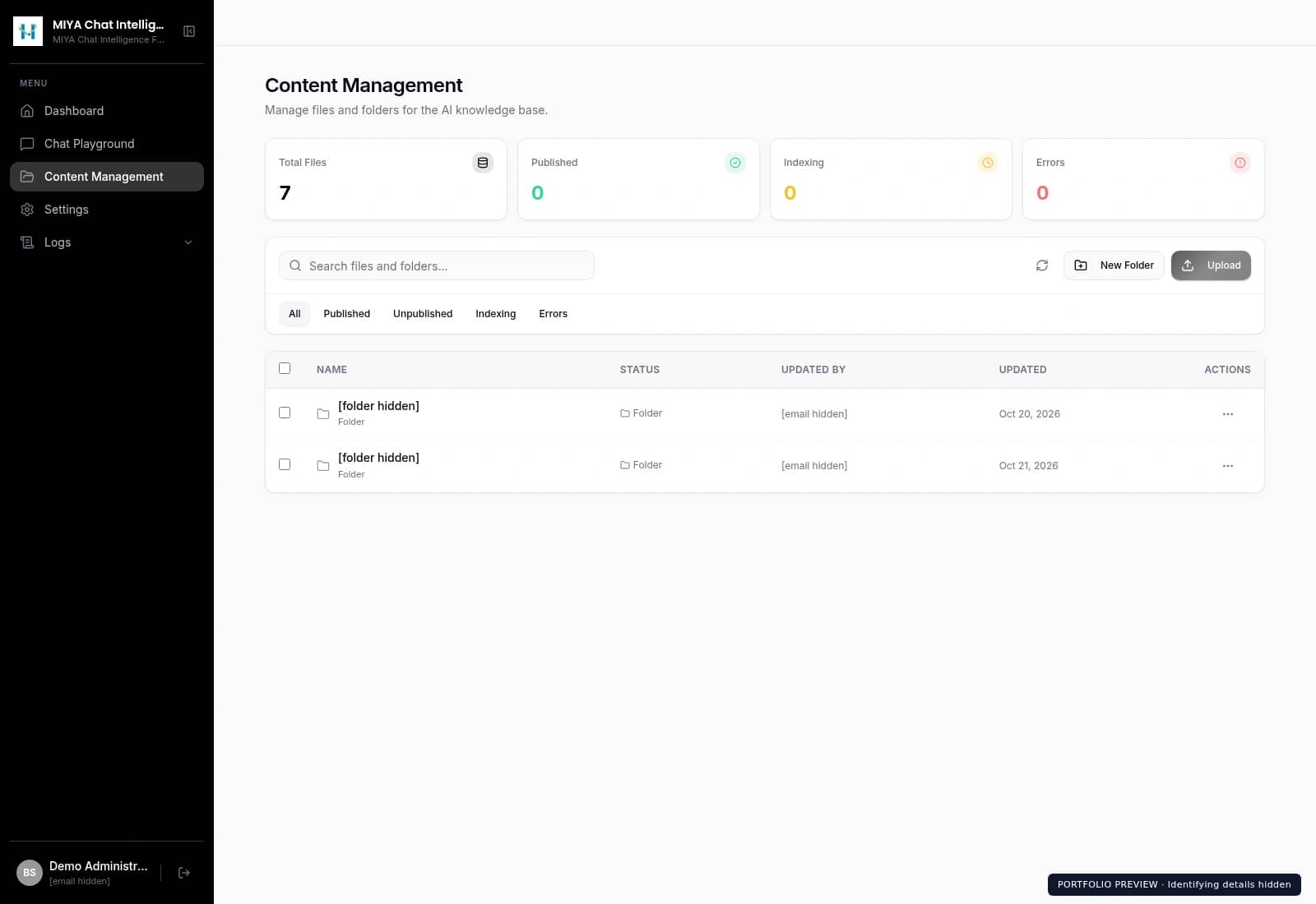1316x904 pixels.
Task: Collapse the sidebar panel icon
Action: point(189,31)
